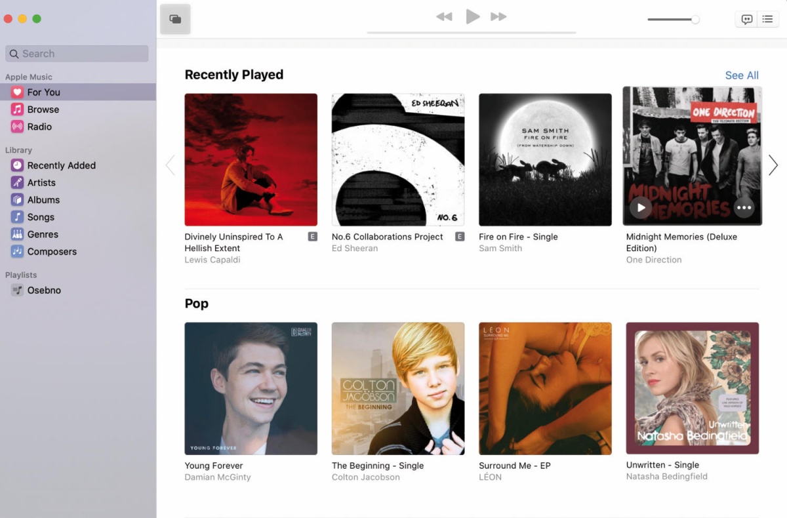Show previous Recently Played albums with left arrow
Screen dimensions: 787x518
[171, 165]
